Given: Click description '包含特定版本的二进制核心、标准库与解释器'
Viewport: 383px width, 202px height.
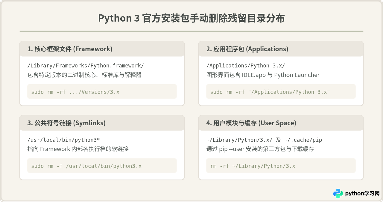Looking at the screenshot, I should click(84, 75).
